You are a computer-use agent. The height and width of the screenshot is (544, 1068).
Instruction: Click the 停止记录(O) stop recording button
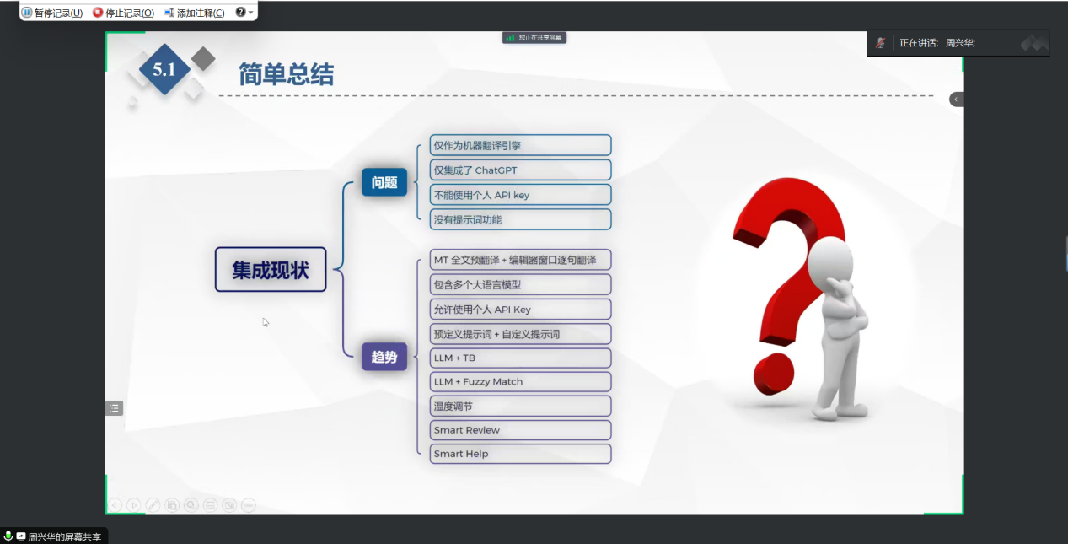click(x=123, y=13)
